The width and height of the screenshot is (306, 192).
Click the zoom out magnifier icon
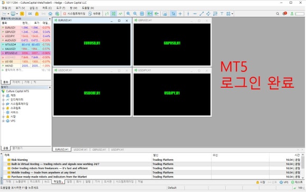click(x=135, y=14)
